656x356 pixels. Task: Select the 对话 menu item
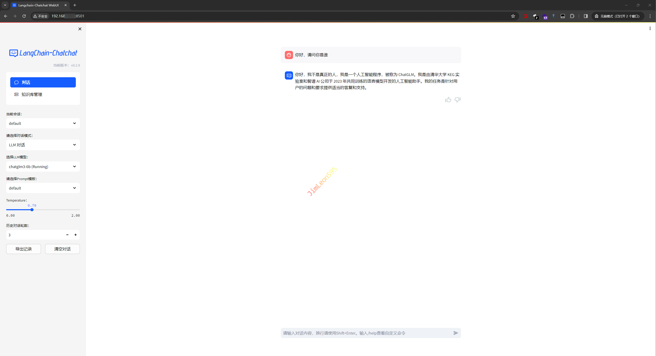coord(43,82)
